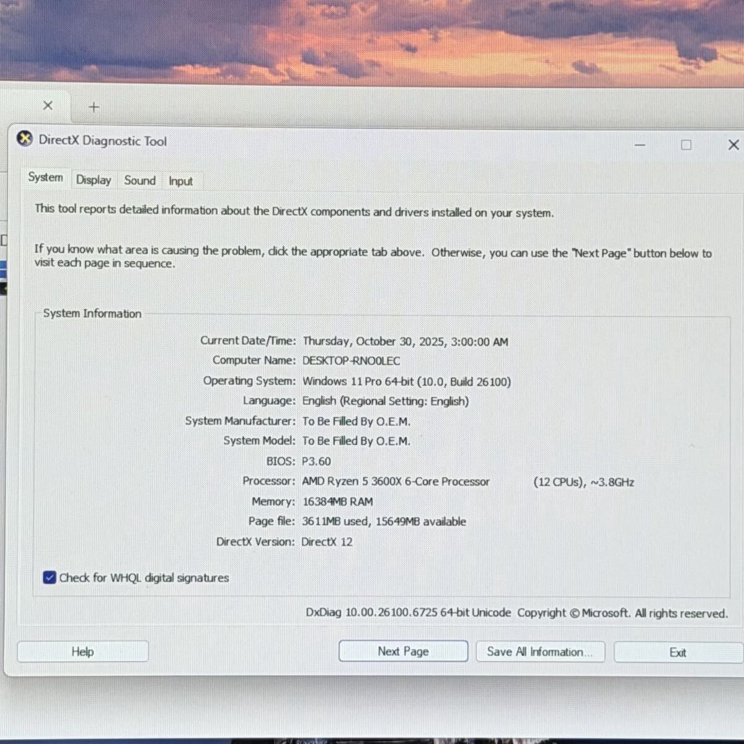Switch to the Display tab
744x744 pixels.
pyautogui.click(x=94, y=180)
